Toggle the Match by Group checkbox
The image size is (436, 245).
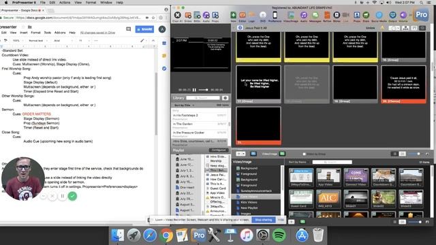point(305,154)
